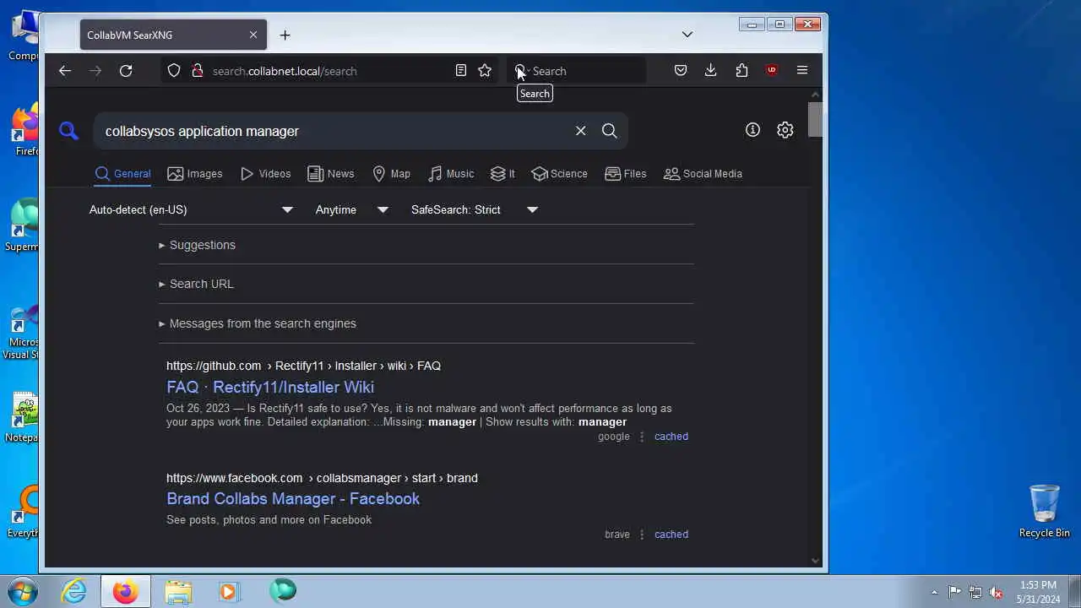Expand Messages from the search engines

(x=258, y=323)
